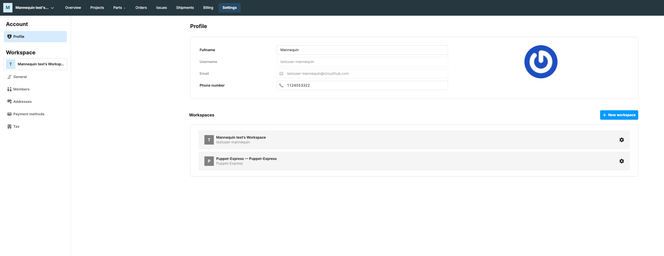Select the Puppet-Express workspace row
This screenshot has height=256, width=664.
384,161
